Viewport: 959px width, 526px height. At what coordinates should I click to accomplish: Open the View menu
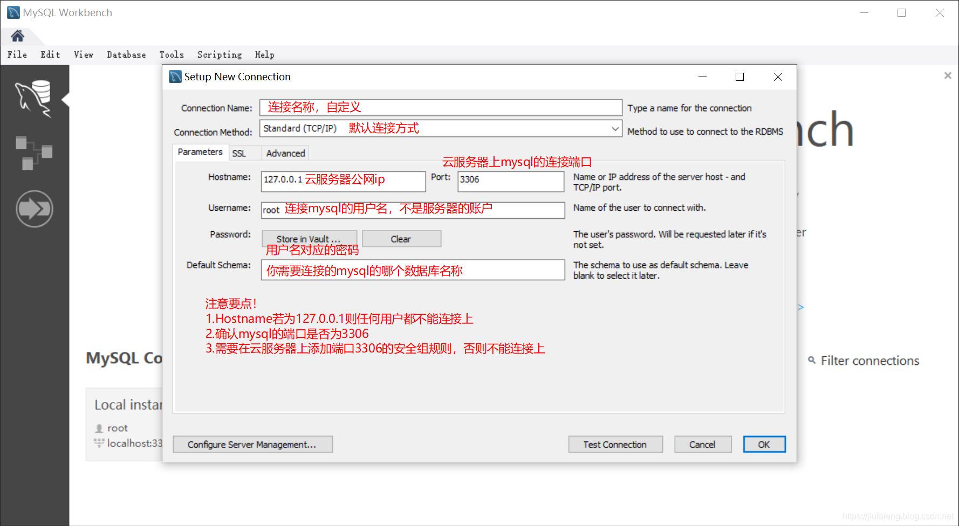click(84, 54)
